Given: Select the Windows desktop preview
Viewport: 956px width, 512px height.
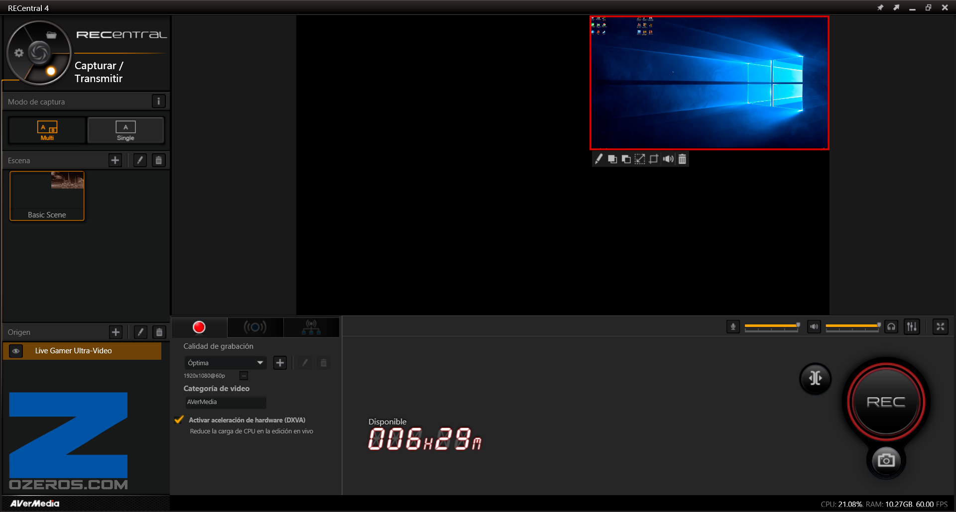Looking at the screenshot, I should click(x=709, y=83).
